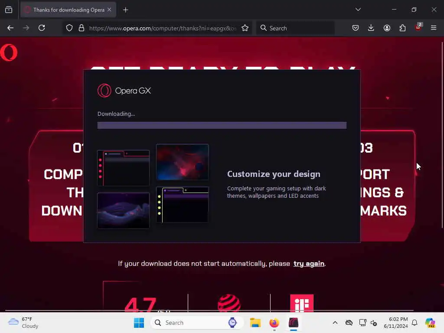Select the yellow-purple theme thumbnail
The height and width of the screenshot is (333, 444).
coord(183,205)
